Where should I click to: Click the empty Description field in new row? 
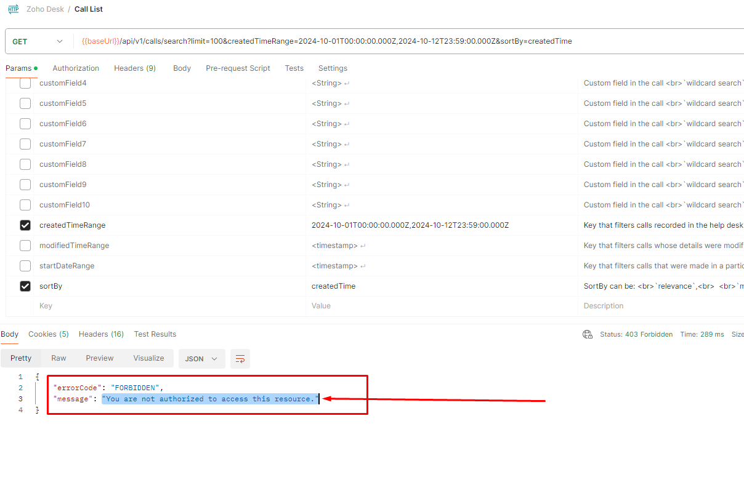coord(661,306)
